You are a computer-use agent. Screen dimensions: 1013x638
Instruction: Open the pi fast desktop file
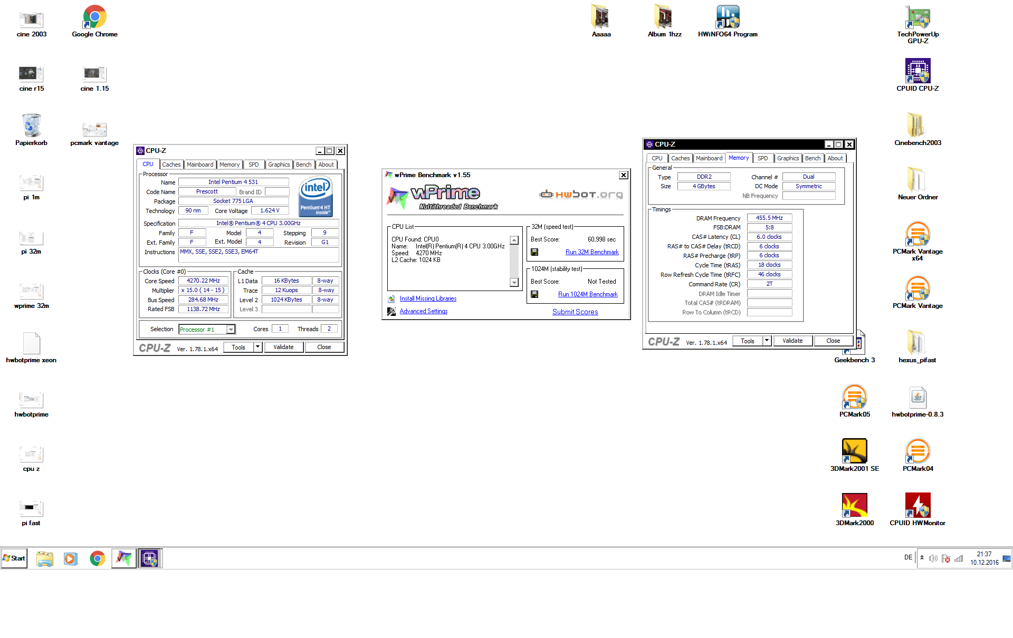[32, 513]
